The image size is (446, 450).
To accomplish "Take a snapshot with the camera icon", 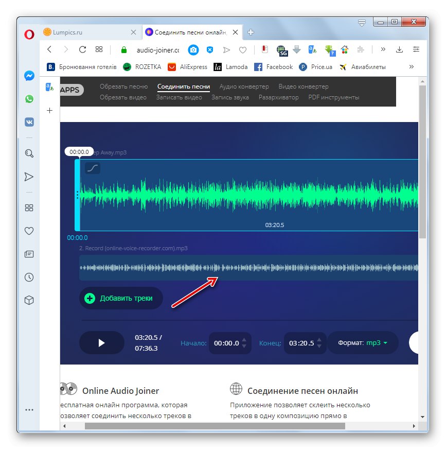I will (193, 50).
